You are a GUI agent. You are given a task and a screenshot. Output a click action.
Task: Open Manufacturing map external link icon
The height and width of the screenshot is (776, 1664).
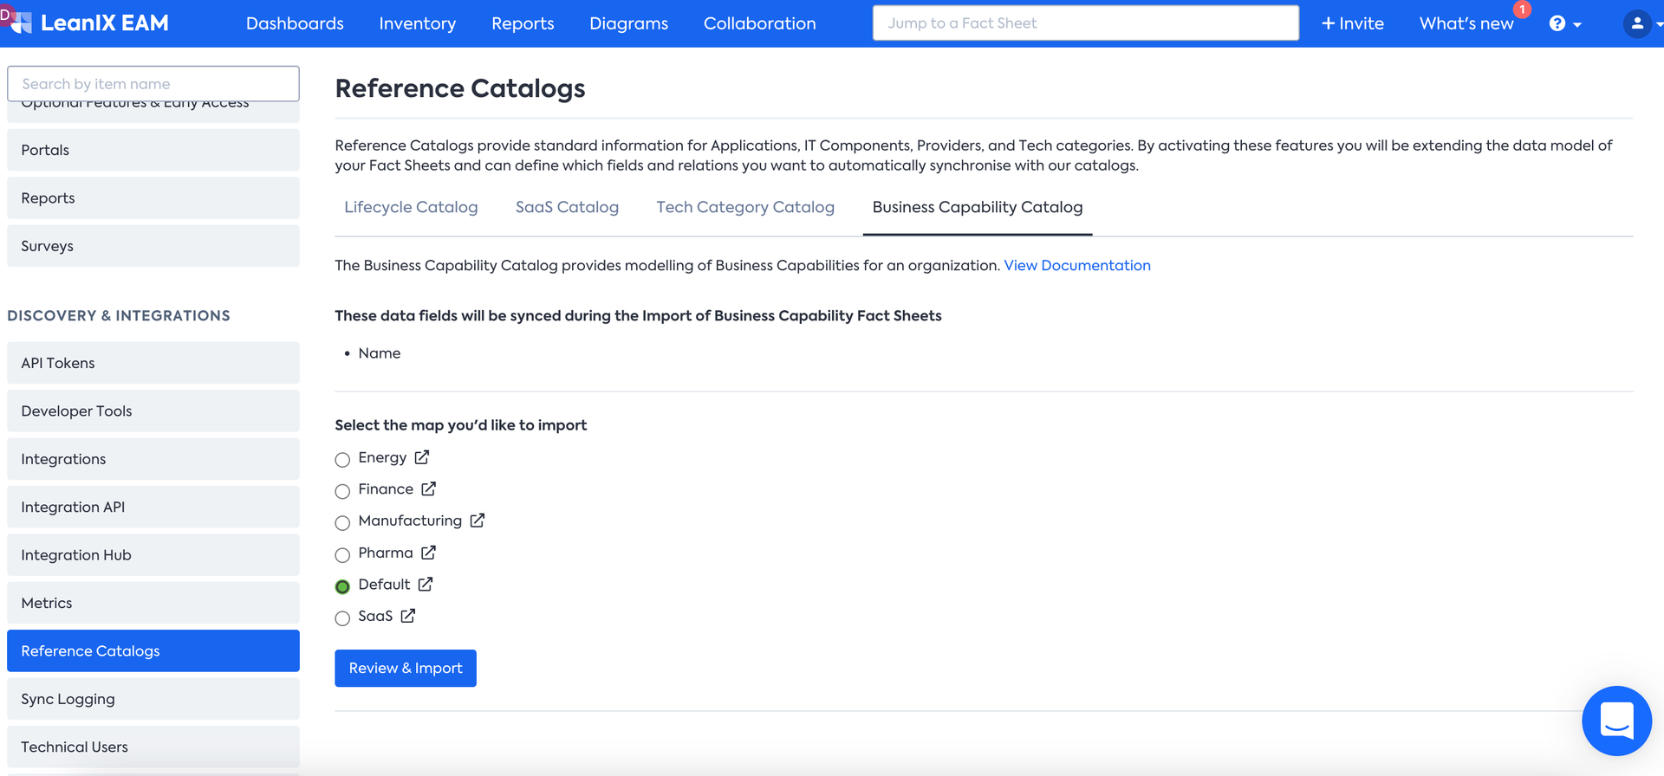pos(478,521)
